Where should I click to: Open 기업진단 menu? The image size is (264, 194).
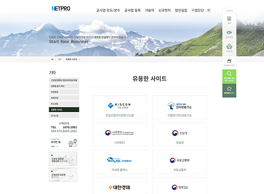197,11
